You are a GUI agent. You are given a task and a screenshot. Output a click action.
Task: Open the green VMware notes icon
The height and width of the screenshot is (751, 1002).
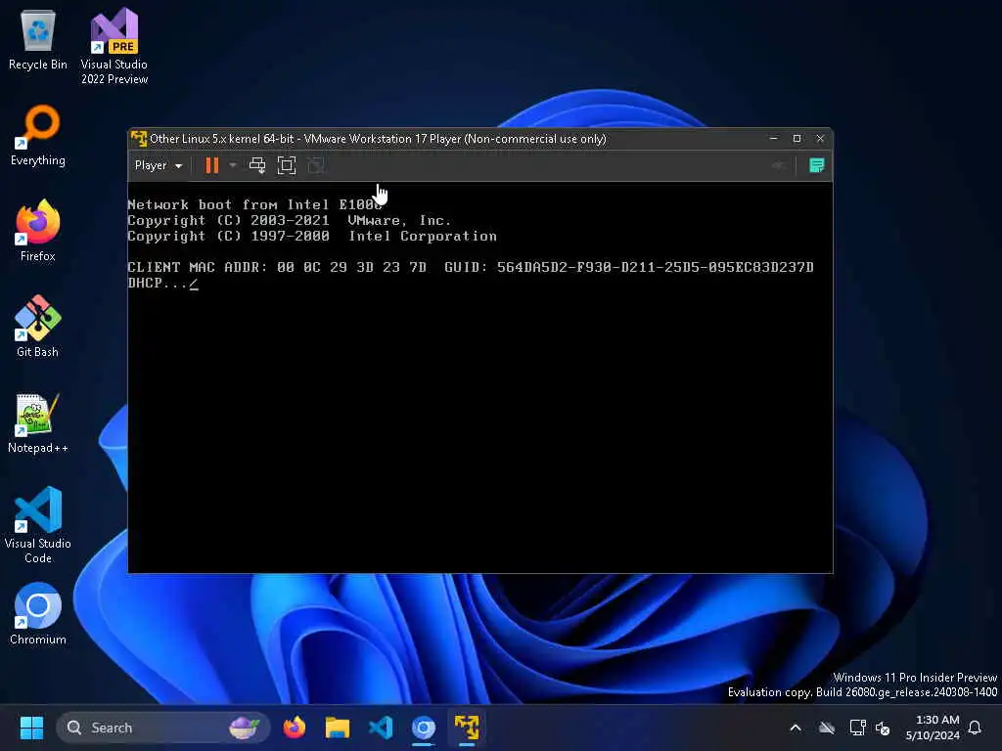817,166
